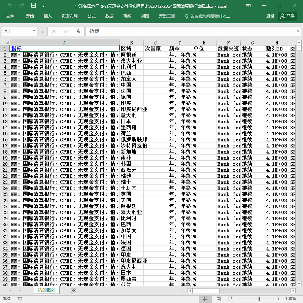Save the workbook with the floppy disk icon

[34, 5]
